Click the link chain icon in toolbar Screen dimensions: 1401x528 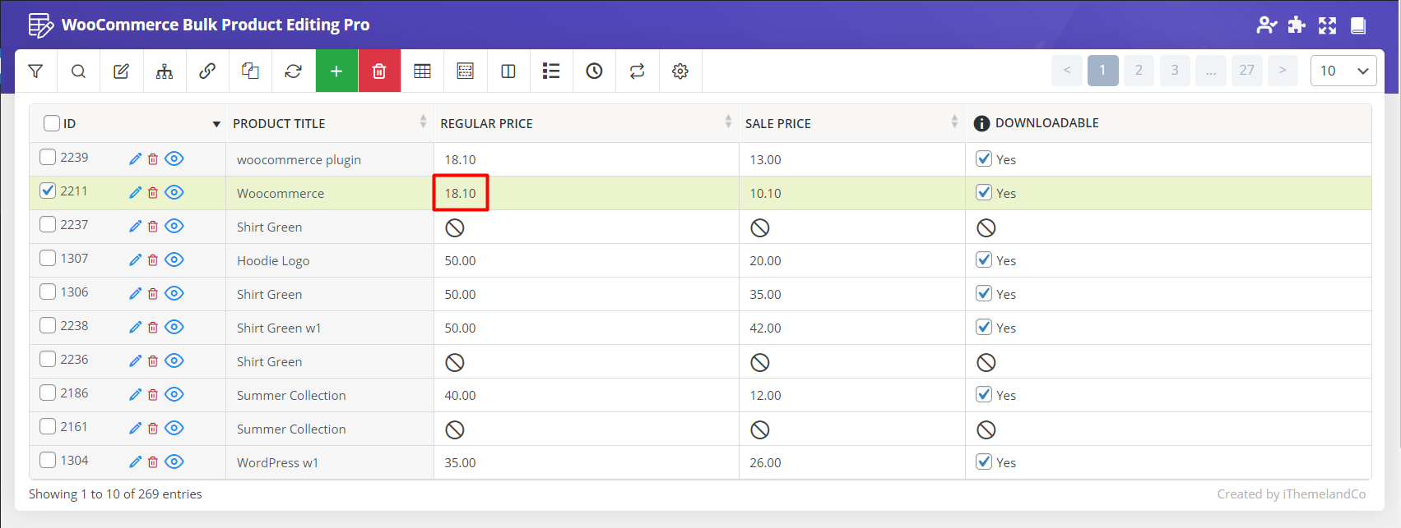(207, 71)
